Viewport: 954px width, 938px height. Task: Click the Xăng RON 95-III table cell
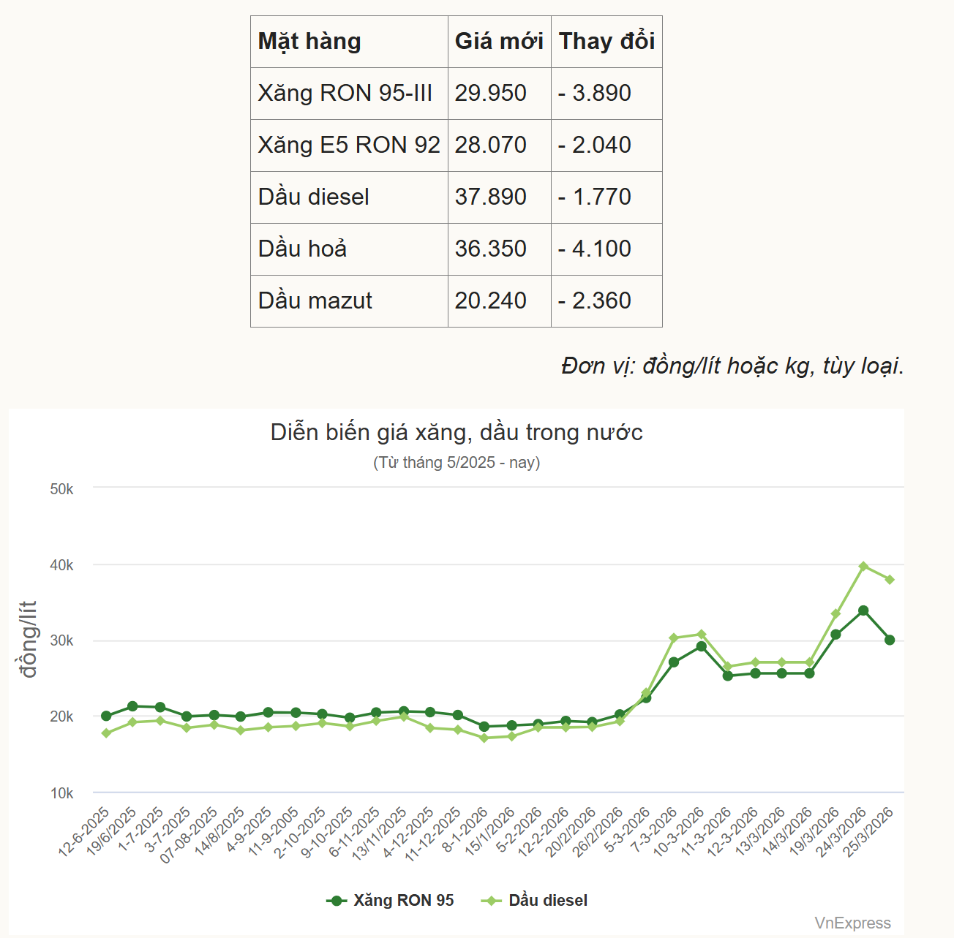click(x=345, y=94)
